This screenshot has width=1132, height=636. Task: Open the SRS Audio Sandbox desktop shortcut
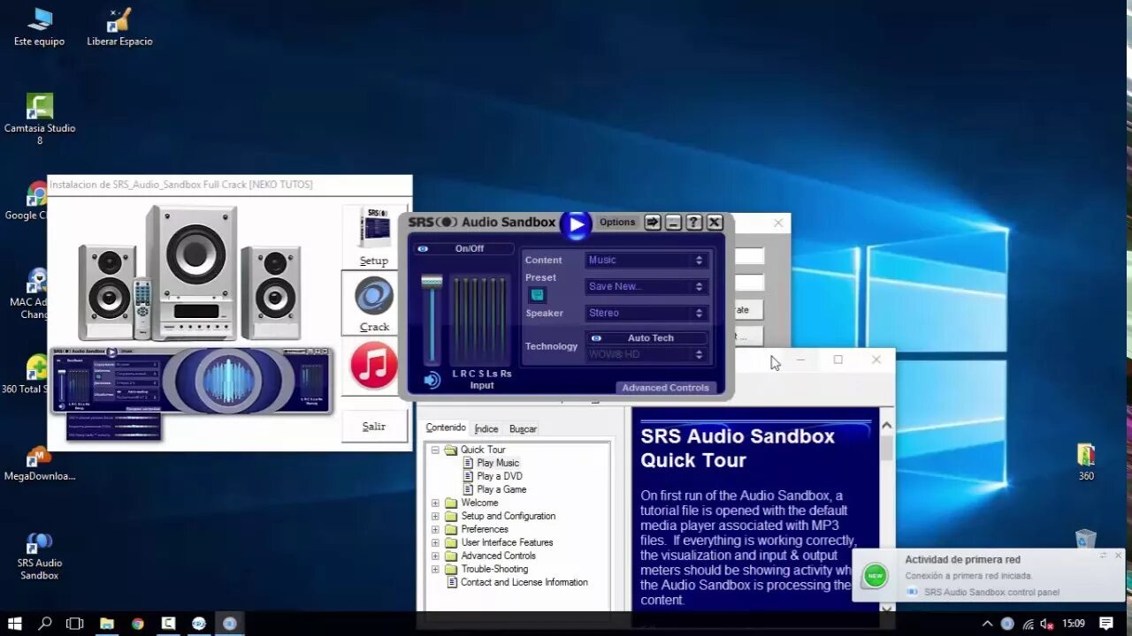[x=39, y=556]
